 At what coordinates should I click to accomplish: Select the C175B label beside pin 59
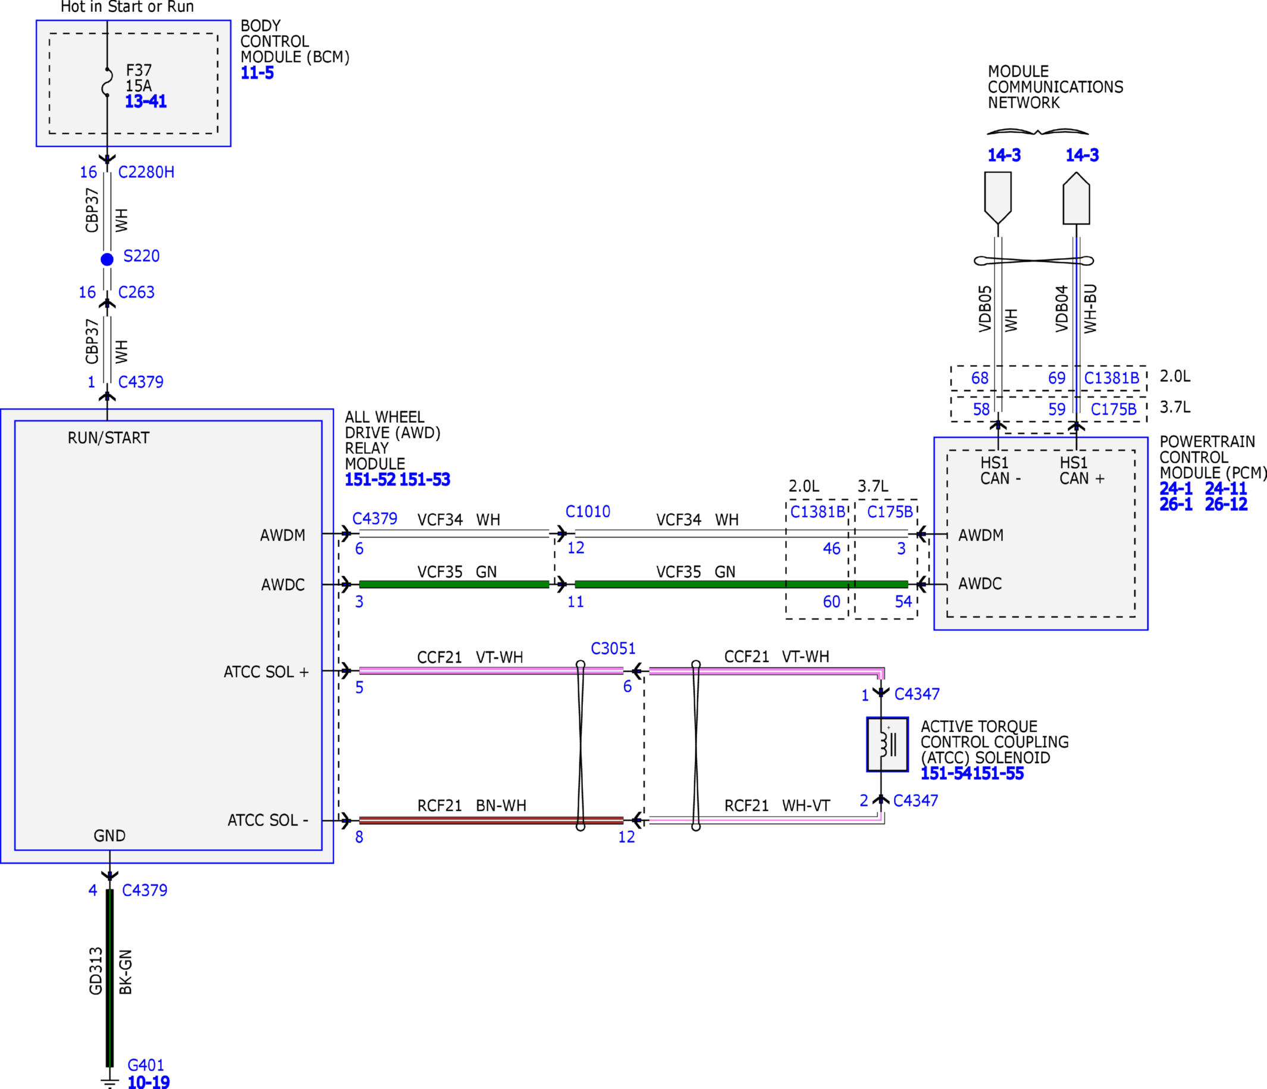point(1114,410)
